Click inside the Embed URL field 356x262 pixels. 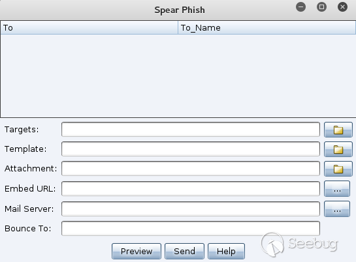pos(191,188)
